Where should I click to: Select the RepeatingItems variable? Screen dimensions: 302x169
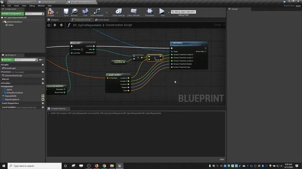click(12, 100)
